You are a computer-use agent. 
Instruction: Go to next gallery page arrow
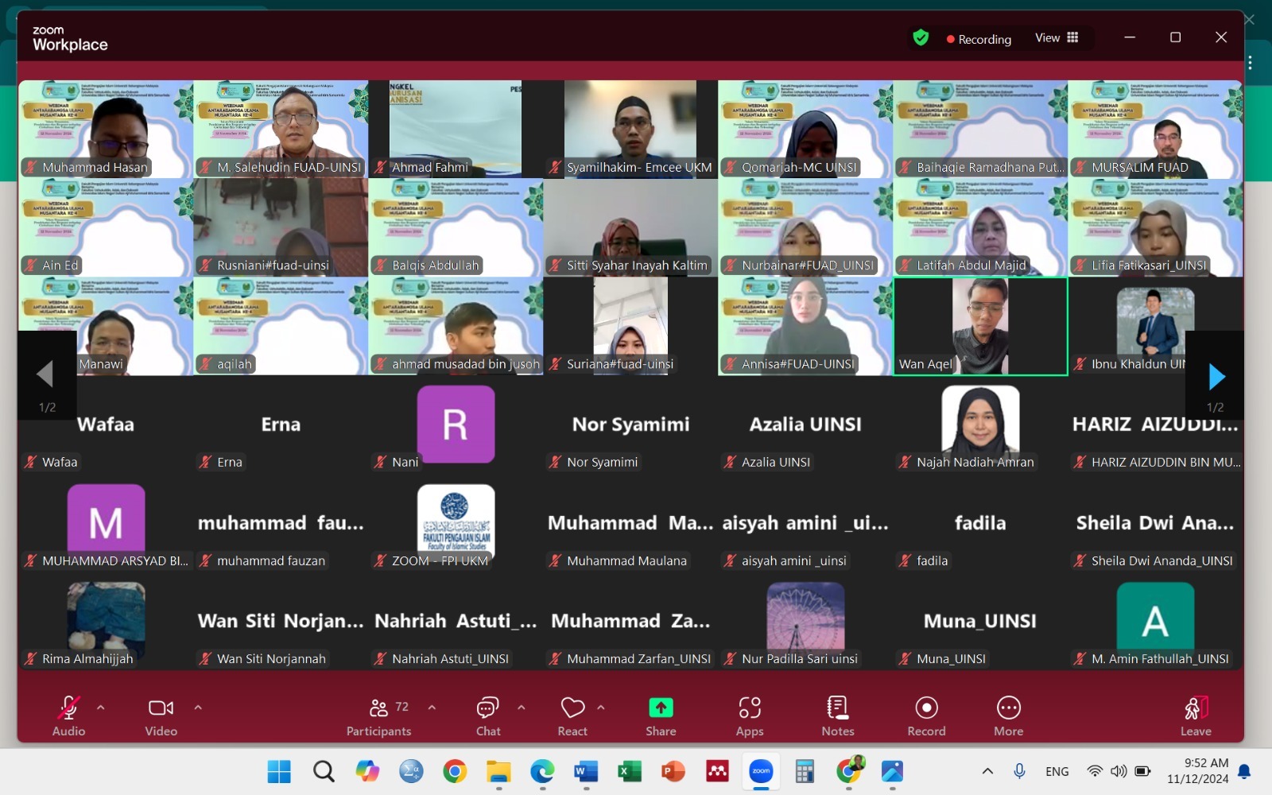(1216, 376)
